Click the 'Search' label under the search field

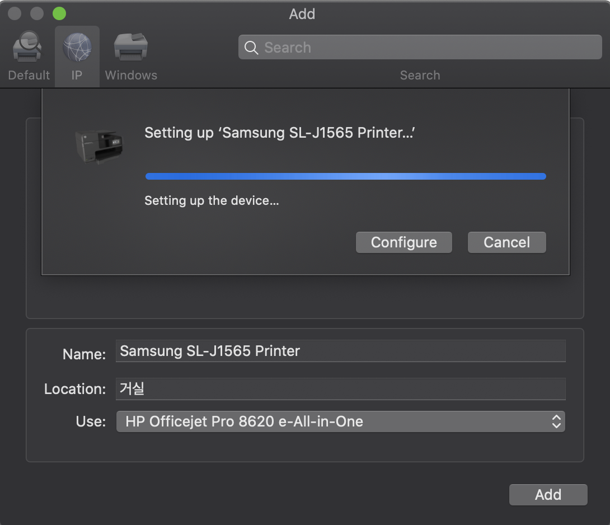pos(420,75)
